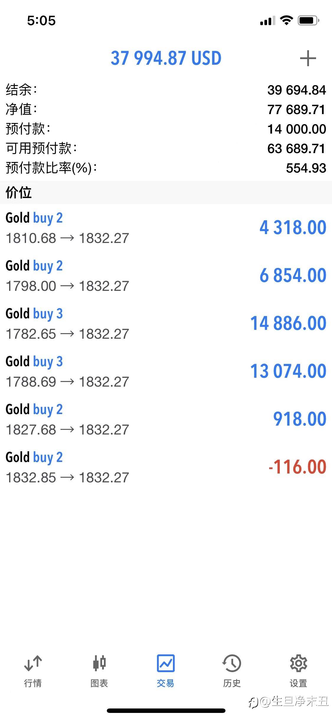The image size is (332, 720).
Task: Tap the 历史 tab label
Action: pyautogui.click(x=232, y=683)
